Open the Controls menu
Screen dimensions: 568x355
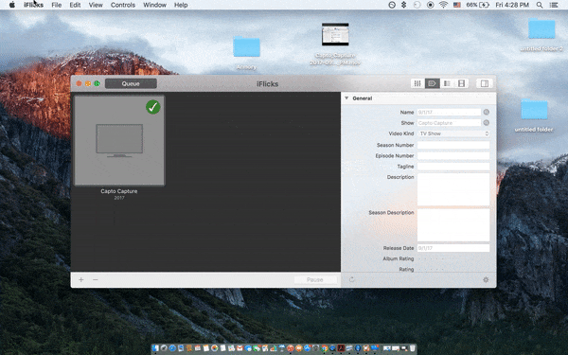123,5
